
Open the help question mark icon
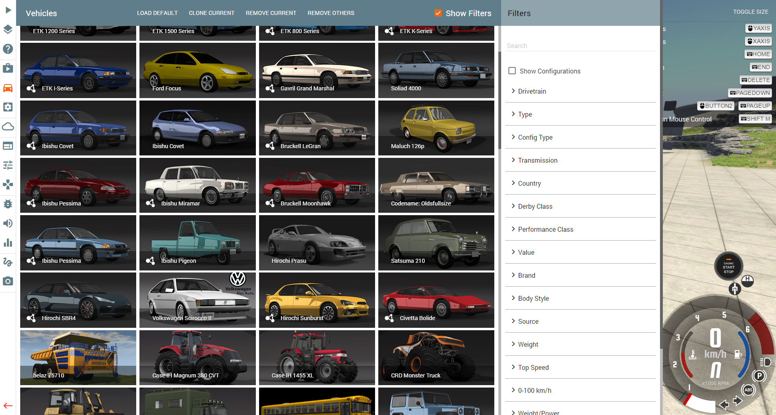(8, 49)
